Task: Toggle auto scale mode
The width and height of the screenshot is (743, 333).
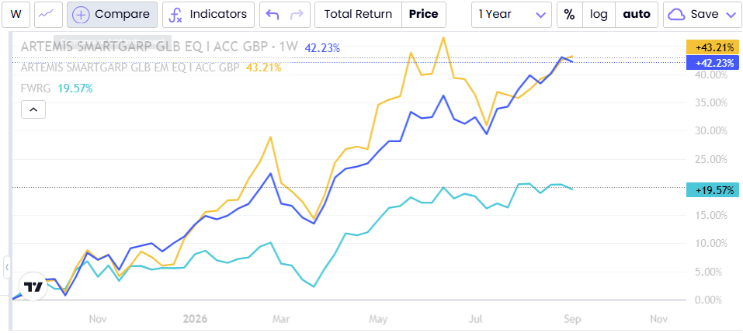Action: click(637, 14)
